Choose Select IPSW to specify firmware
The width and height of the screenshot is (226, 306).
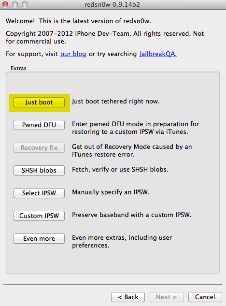(39, 193)
